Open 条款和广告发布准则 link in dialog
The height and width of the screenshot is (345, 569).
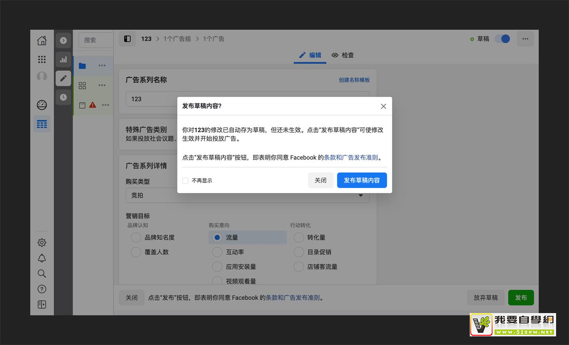click(x=351, y=157)
